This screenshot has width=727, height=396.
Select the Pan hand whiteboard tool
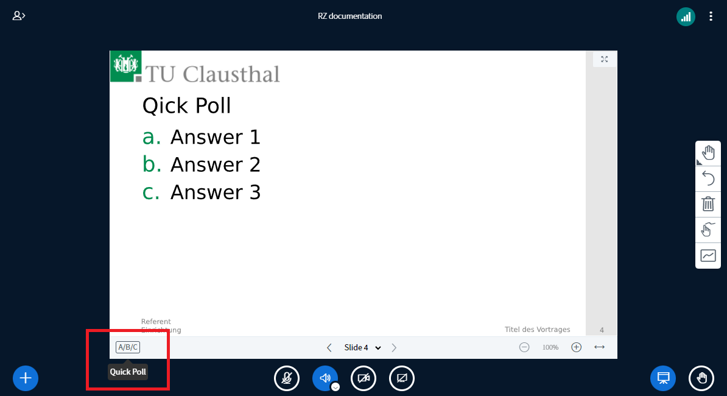coord(708,153)
